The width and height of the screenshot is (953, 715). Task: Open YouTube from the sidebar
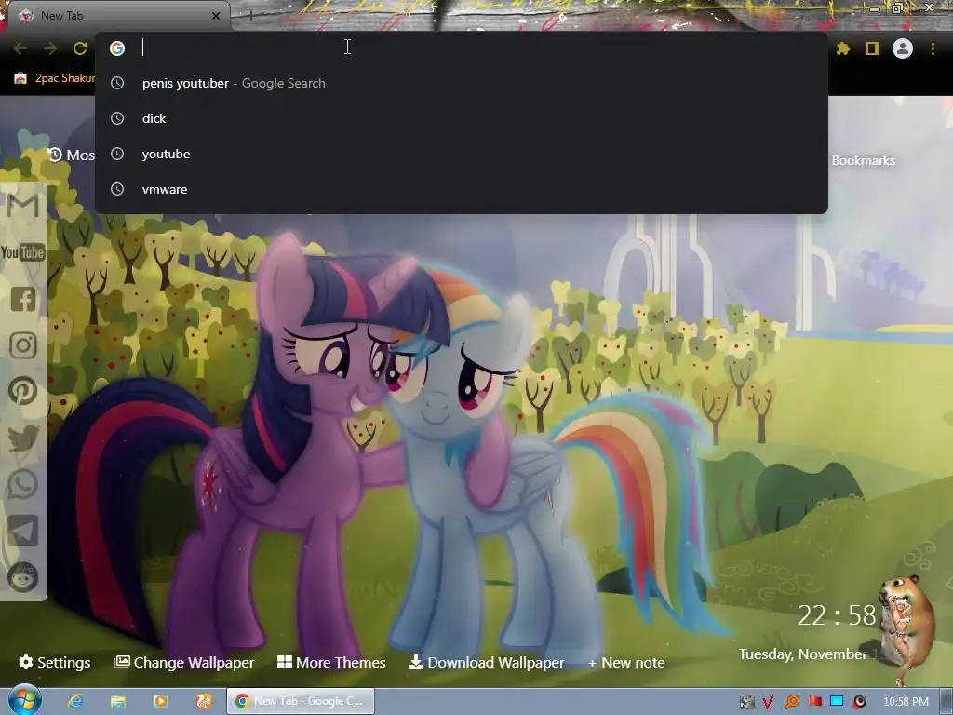tap(23, 252)
